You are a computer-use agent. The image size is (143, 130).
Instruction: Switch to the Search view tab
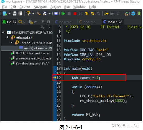pos(22,22)
